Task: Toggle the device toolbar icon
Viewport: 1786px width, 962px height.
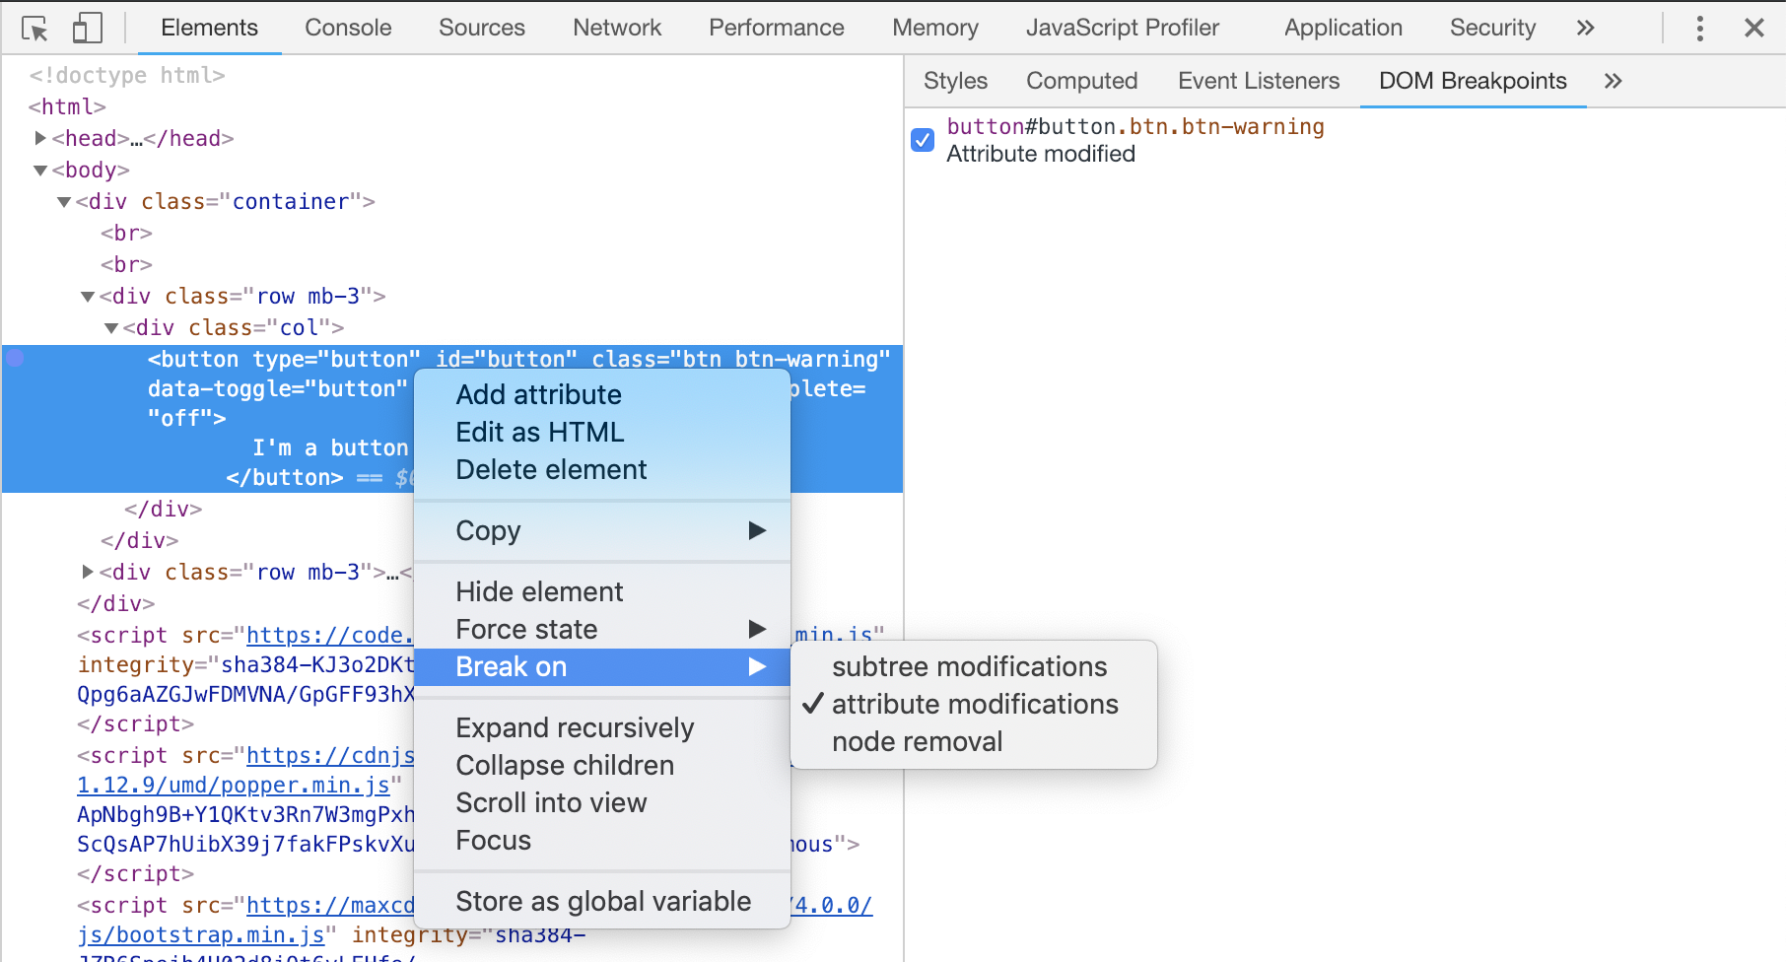Action: click(x=88, y=28)
